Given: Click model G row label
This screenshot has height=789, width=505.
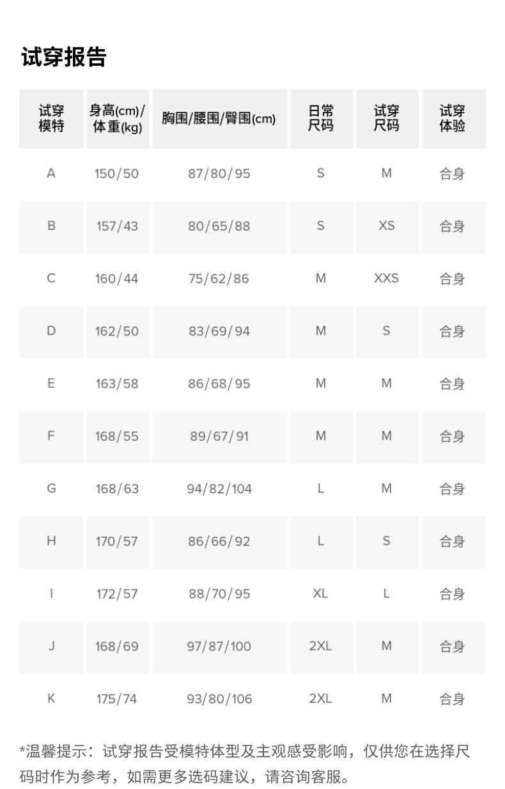Looking at the screenshot, I should point(52,488).
